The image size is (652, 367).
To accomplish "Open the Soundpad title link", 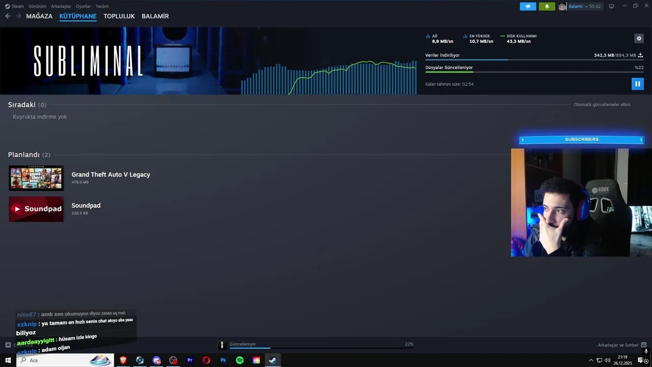I will 86,205.
